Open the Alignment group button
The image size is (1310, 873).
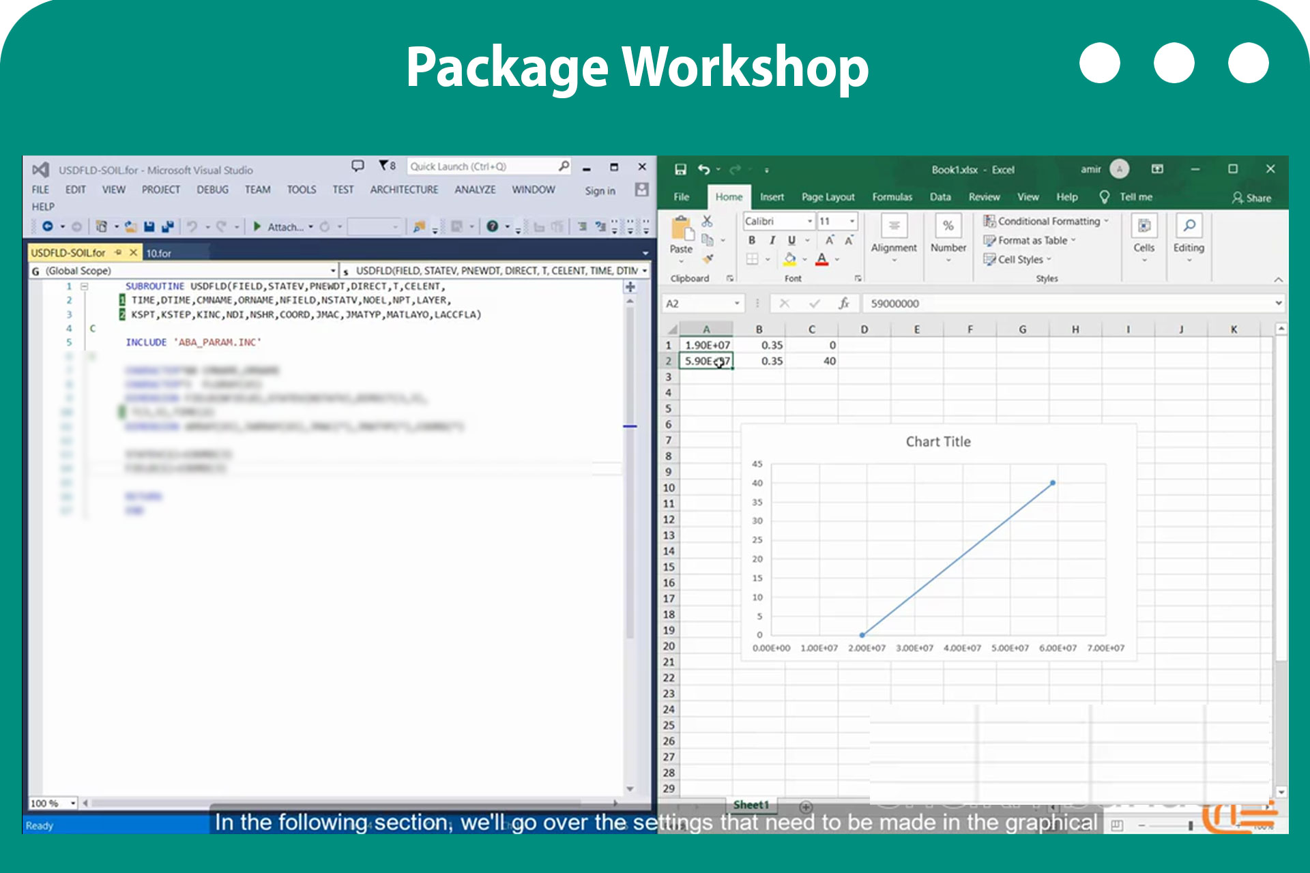point(894,237)
